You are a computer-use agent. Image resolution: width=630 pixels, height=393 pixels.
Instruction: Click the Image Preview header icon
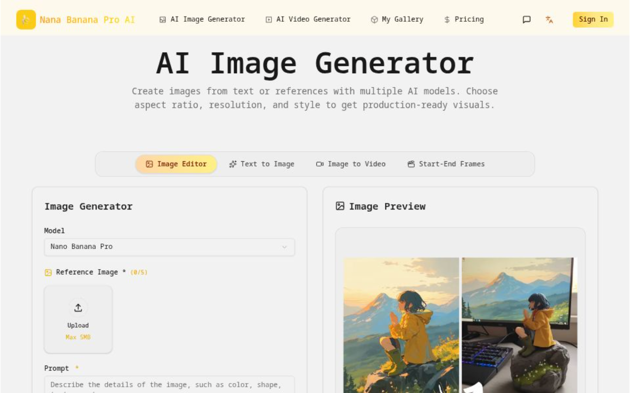tap(340, 206)
